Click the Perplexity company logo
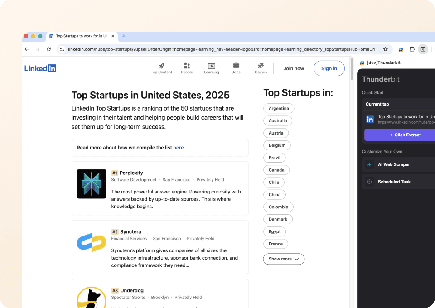This screenshot has width=435, height=308. pos(92,184)
